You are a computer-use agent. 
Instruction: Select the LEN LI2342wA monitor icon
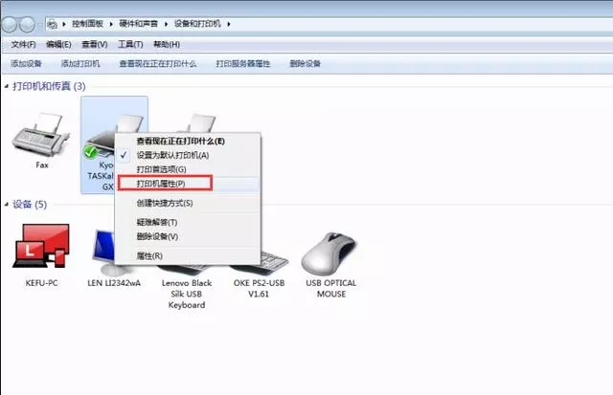point(103,252)
